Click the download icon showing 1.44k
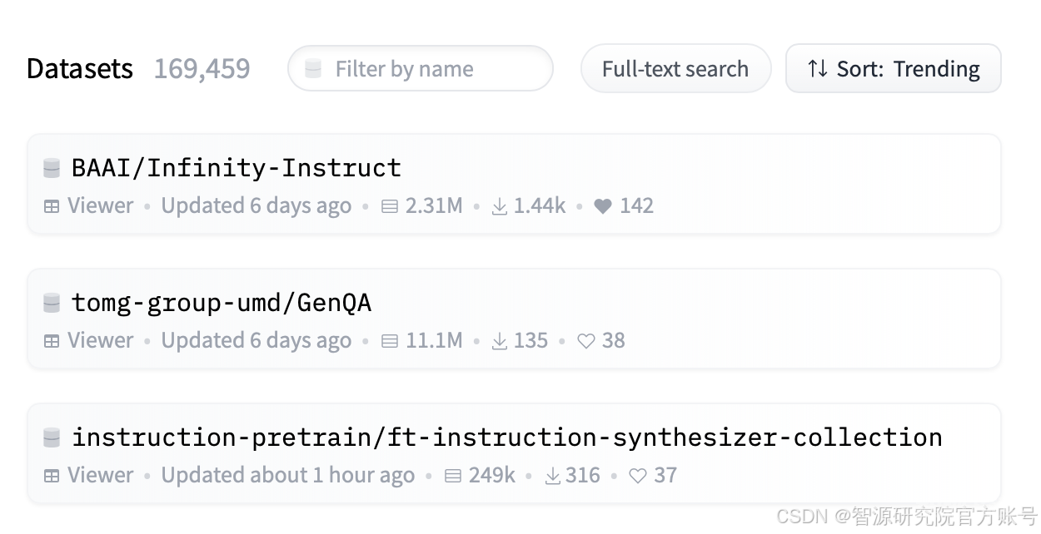Viewport: 1041px width, 534px height. tap(500, 206)
